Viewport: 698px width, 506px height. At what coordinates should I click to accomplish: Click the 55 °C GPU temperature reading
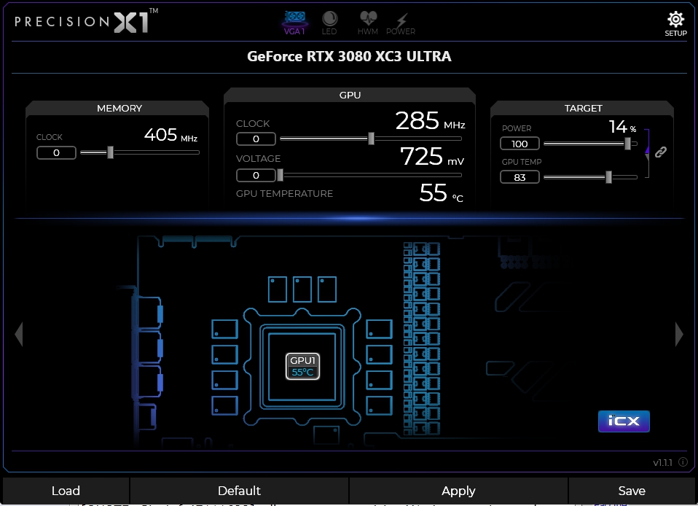441,193
